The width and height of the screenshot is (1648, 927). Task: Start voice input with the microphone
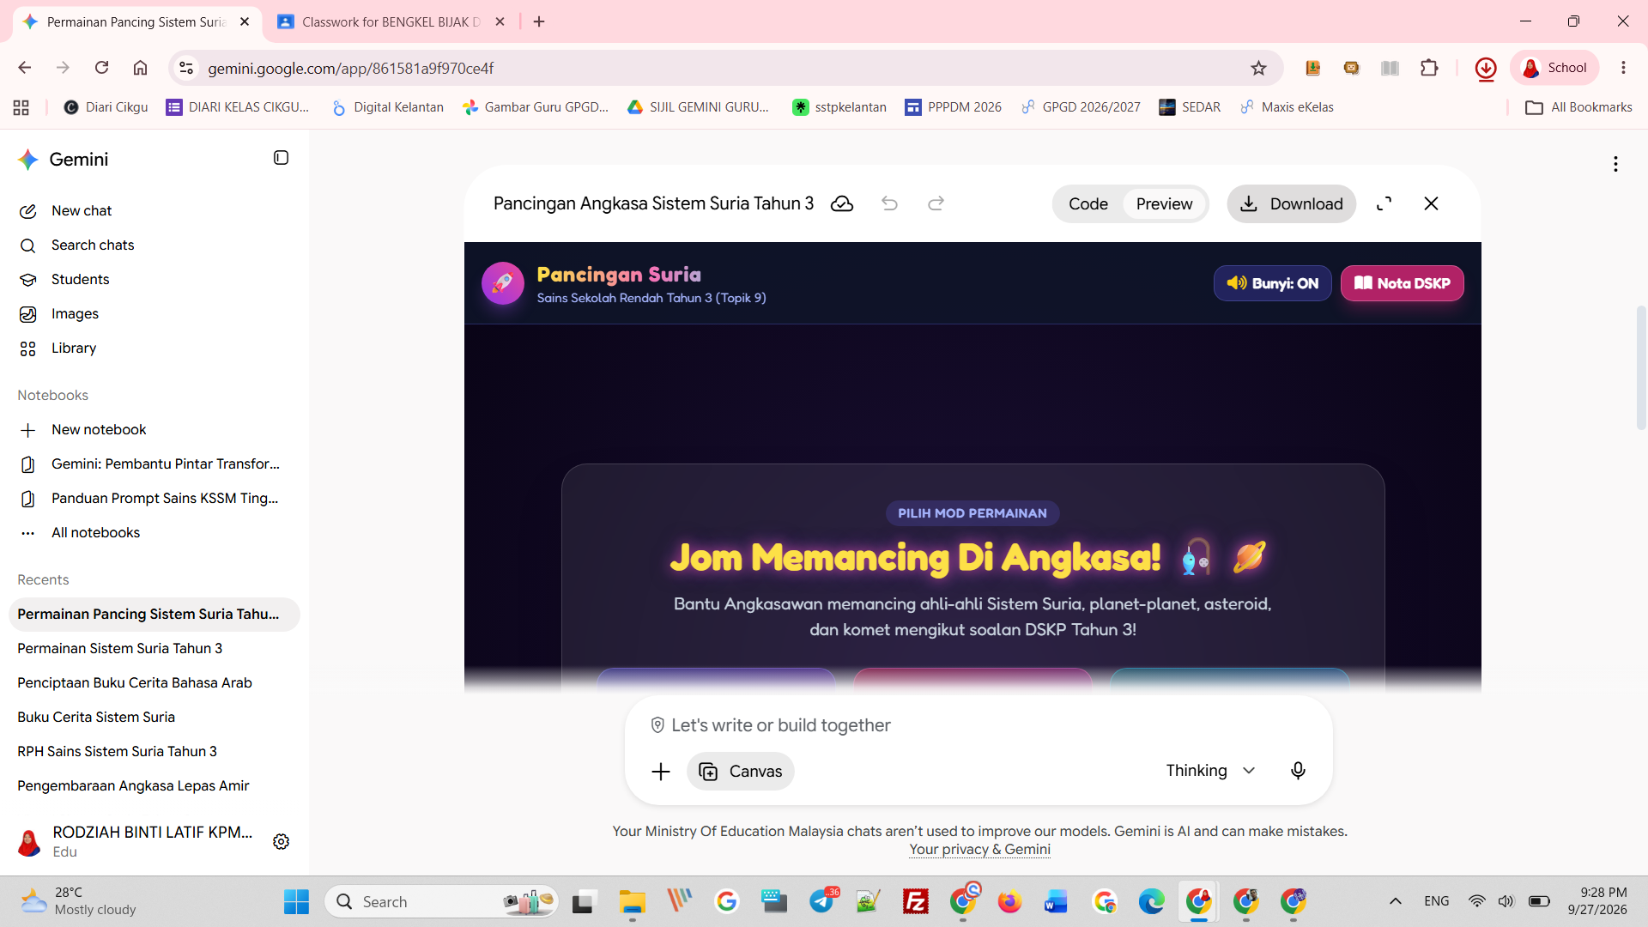[x=1298, y=771]
